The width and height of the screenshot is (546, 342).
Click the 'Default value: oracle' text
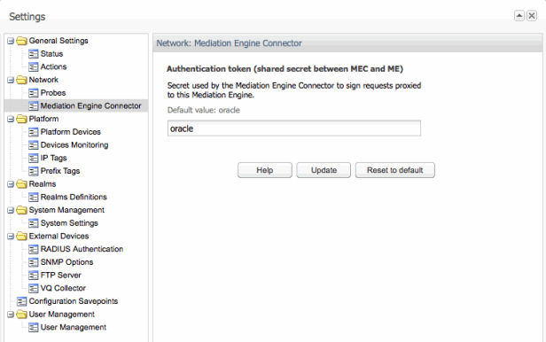tap(203, 110)
